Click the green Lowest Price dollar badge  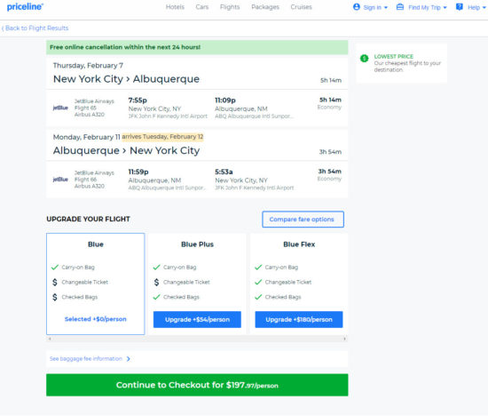[364, 58]
